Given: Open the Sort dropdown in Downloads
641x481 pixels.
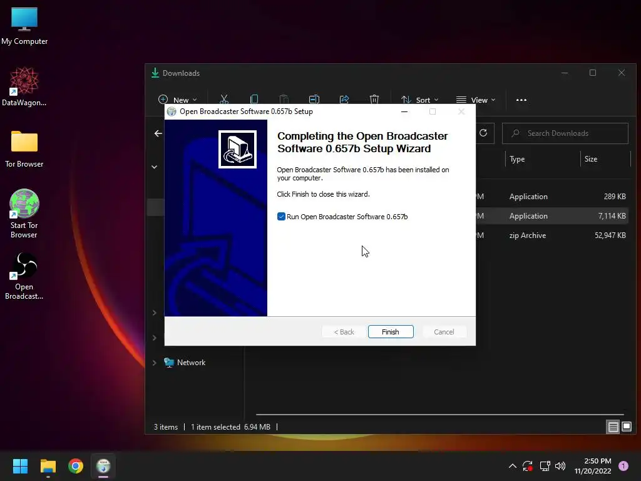Looking at the screenshot, I should pos(420,100).
